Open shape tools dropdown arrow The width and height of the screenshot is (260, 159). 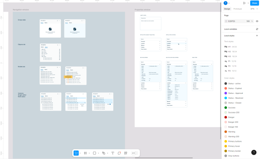click(x=98, y=153)
